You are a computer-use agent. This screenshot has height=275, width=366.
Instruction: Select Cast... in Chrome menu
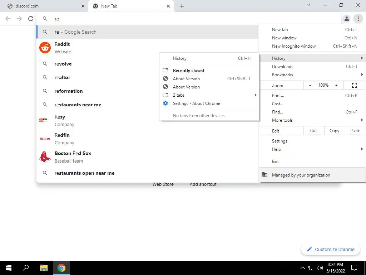point(312,103)
